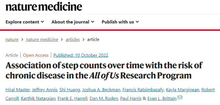Image resolution: width=220 pixels, height=105 pixels.
Task: Open author Hiral Master's profile
Action: coord(18,90)
